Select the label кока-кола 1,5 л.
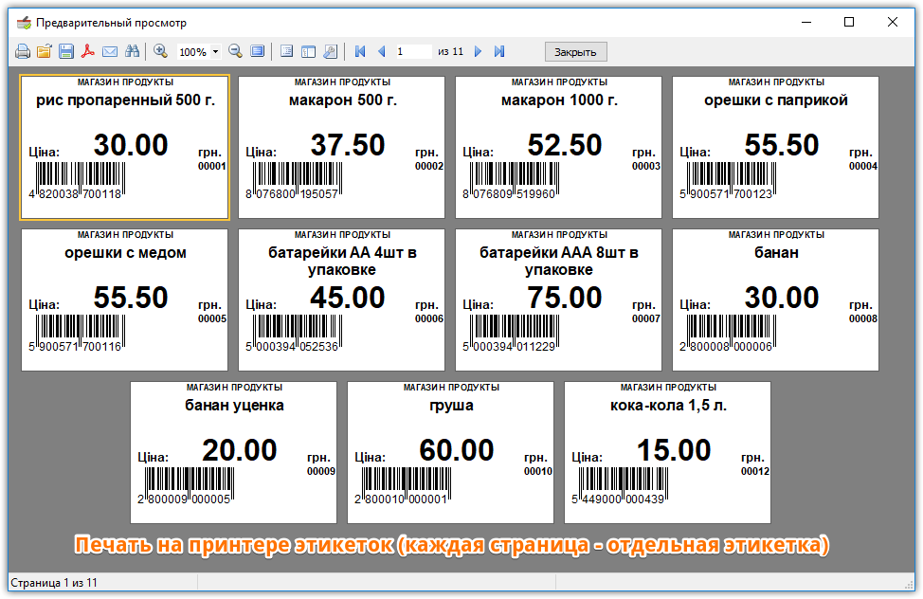The width and height of the screenshot is (923, 599). coord(667,452)
